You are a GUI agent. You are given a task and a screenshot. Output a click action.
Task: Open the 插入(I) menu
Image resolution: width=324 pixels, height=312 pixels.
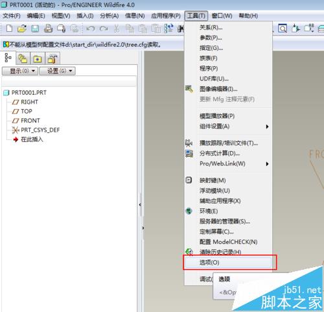[x=85, y=16]
